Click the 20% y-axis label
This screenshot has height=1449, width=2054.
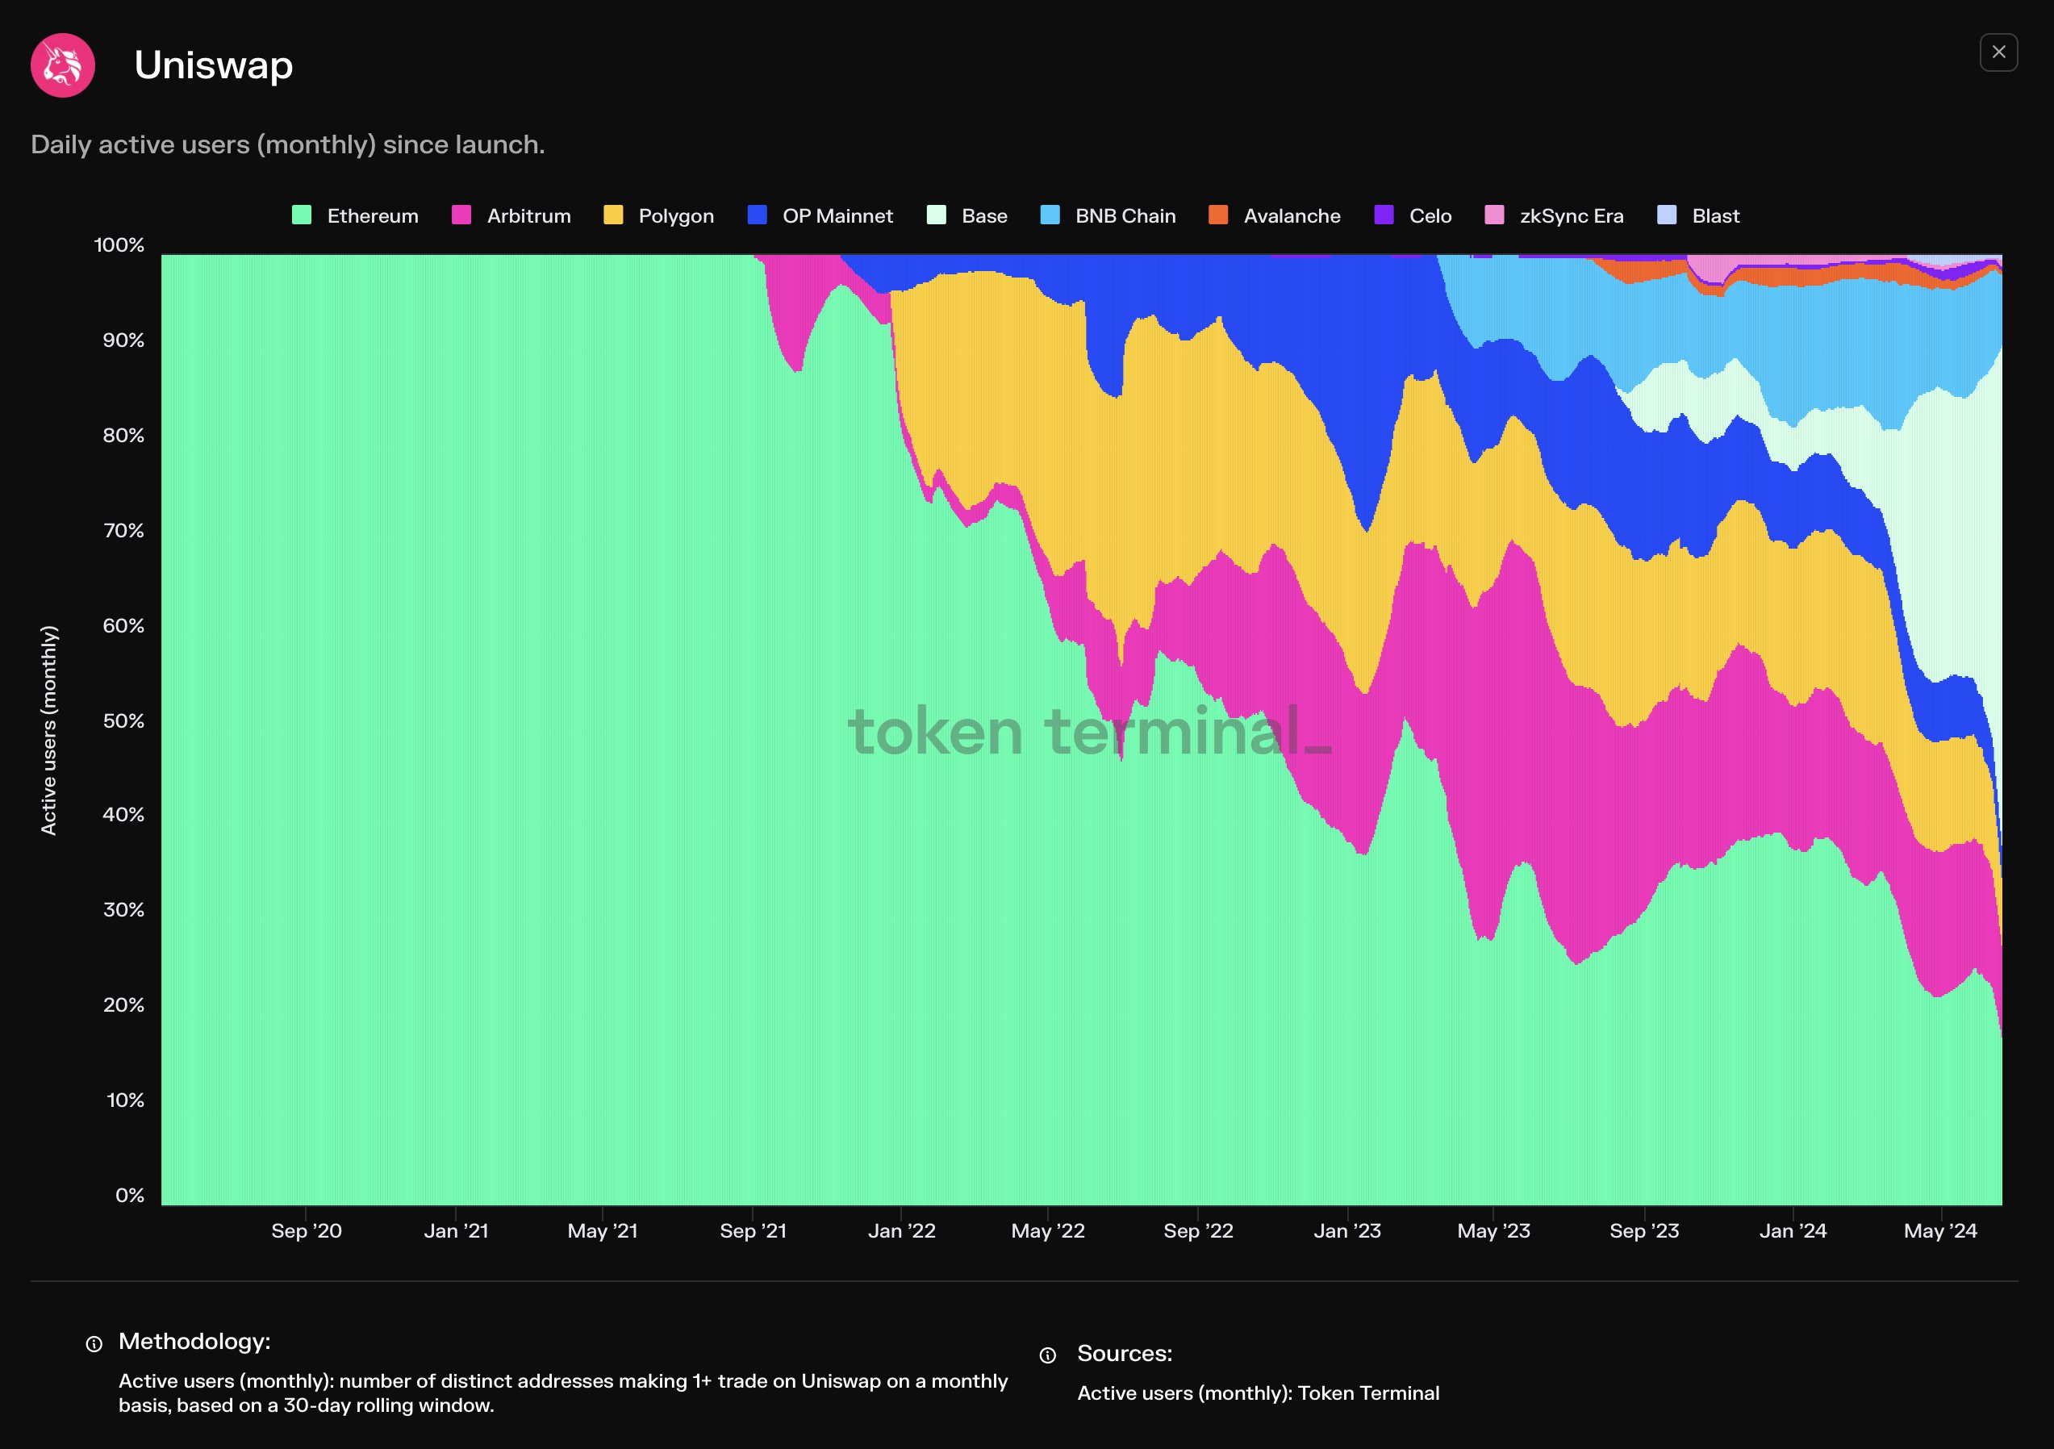pyautogui.click(x=123, y=1005)
